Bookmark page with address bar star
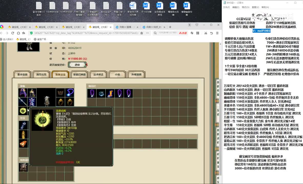 pos(142,33)
